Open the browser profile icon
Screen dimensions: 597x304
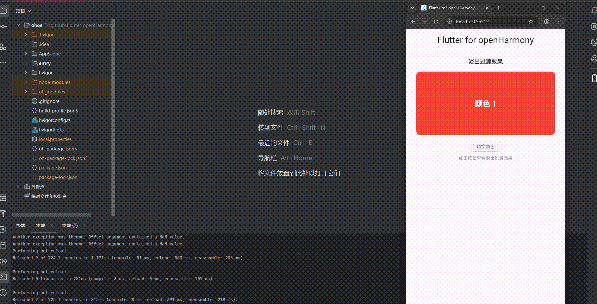coord(546,21)
